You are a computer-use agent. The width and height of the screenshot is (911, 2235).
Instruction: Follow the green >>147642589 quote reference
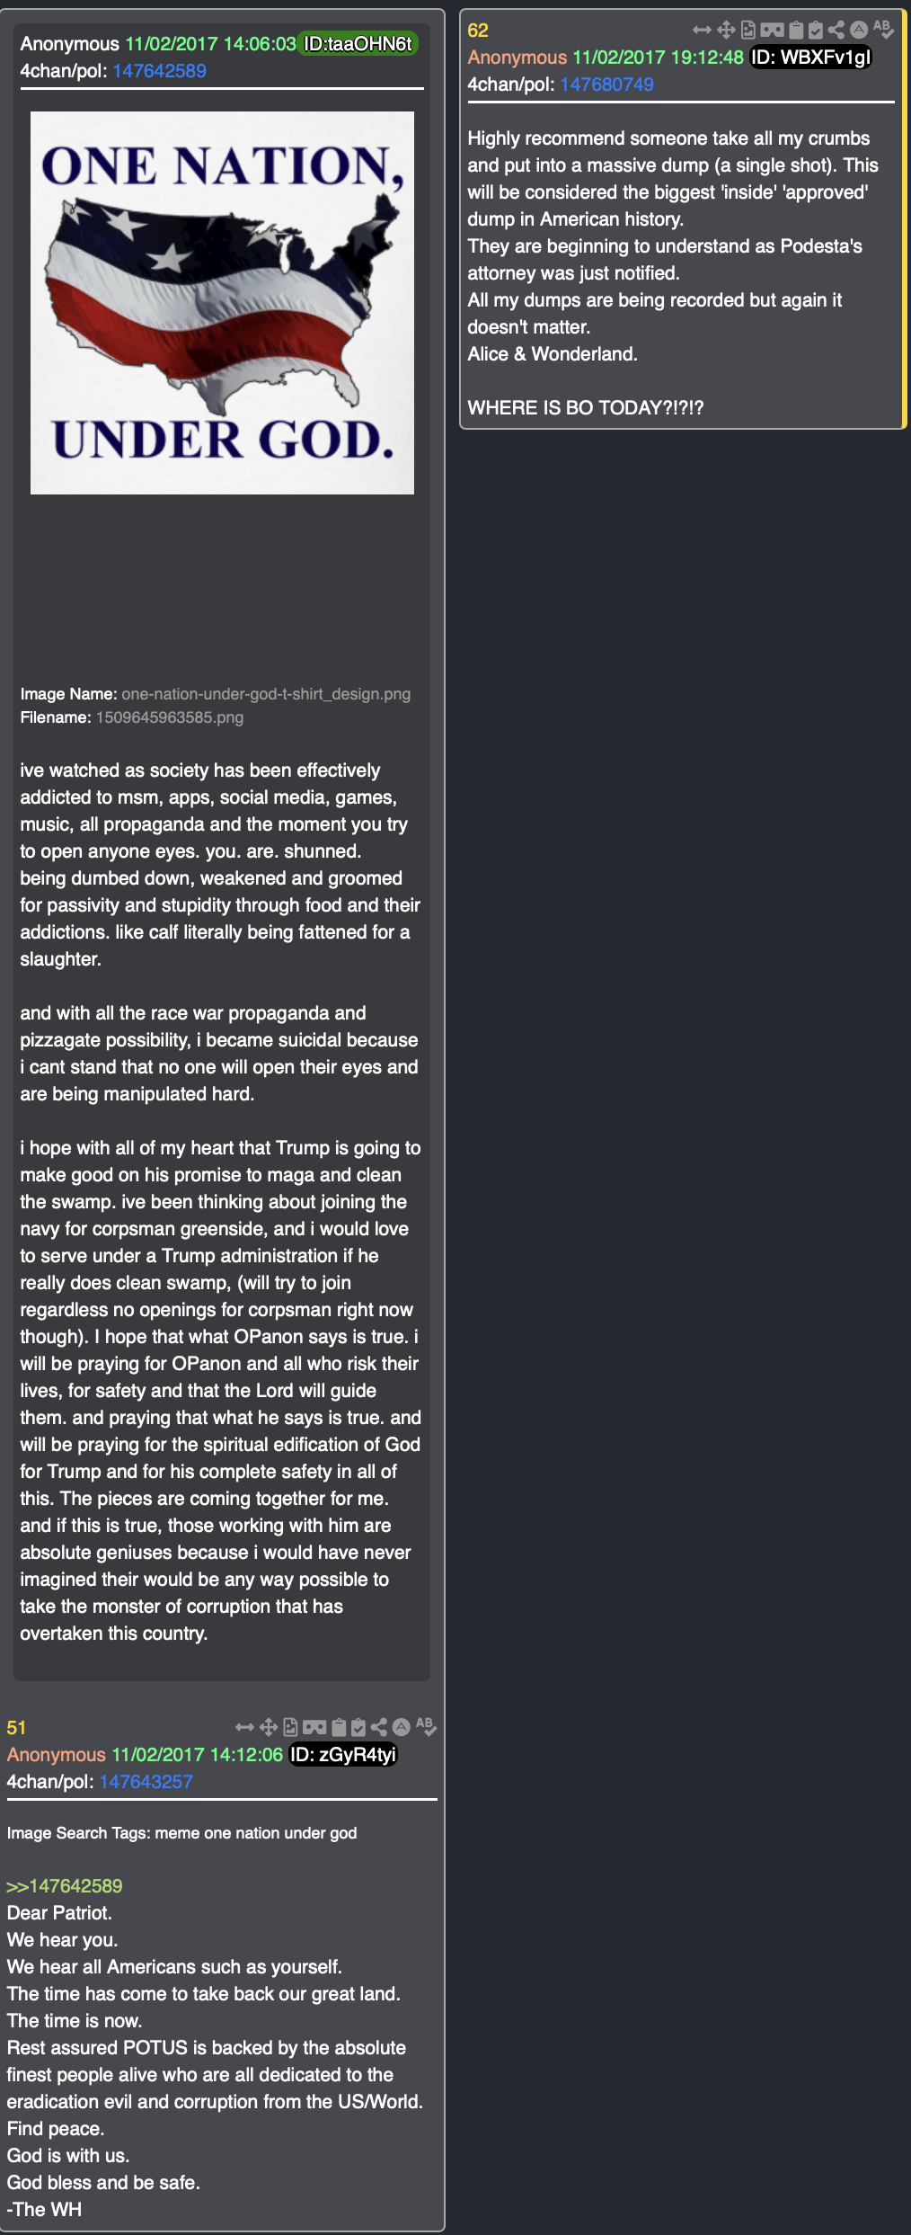tap(65, 1886)
